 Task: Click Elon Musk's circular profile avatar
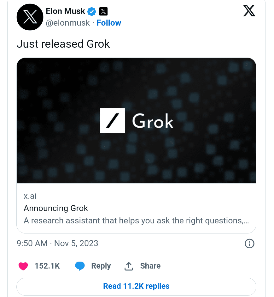click(x=30, y=17)
